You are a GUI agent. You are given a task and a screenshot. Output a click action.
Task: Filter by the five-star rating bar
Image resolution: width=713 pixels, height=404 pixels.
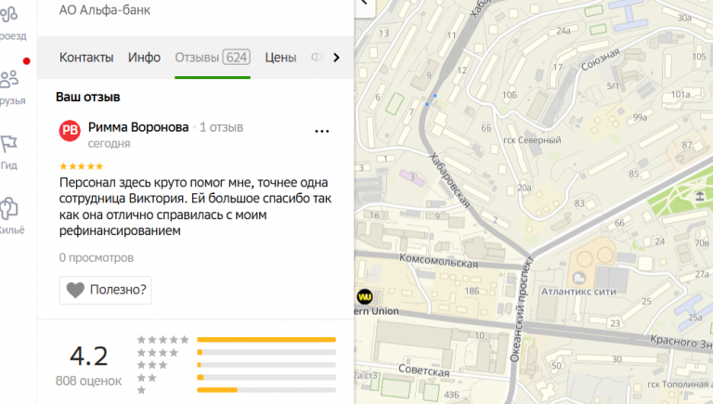266,340
